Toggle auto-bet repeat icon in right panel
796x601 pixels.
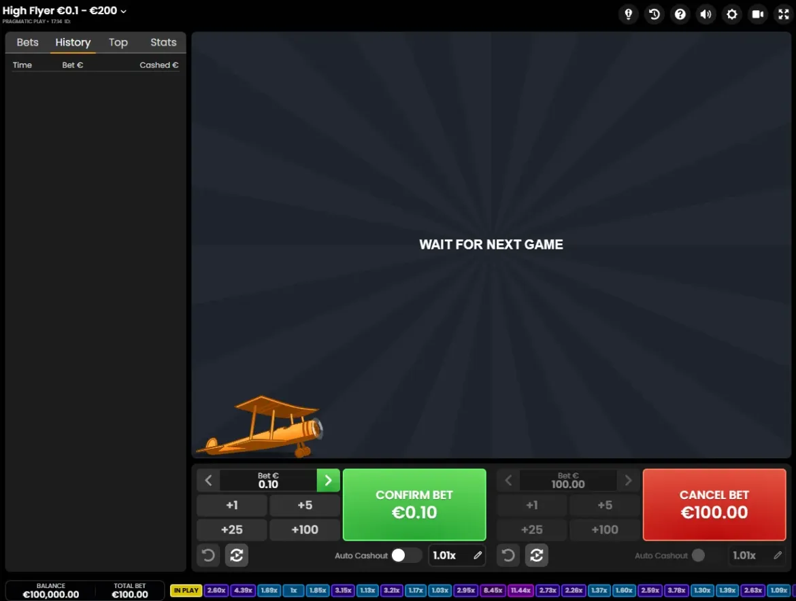pyautogui.click(x=537, y=555)
